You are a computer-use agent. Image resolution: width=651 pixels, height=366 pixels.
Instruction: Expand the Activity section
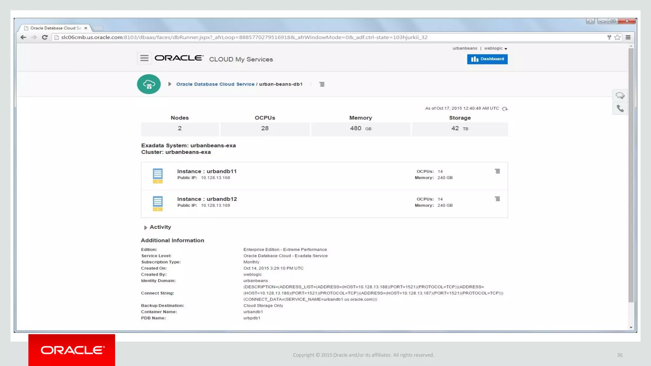(x=146, y=227)
